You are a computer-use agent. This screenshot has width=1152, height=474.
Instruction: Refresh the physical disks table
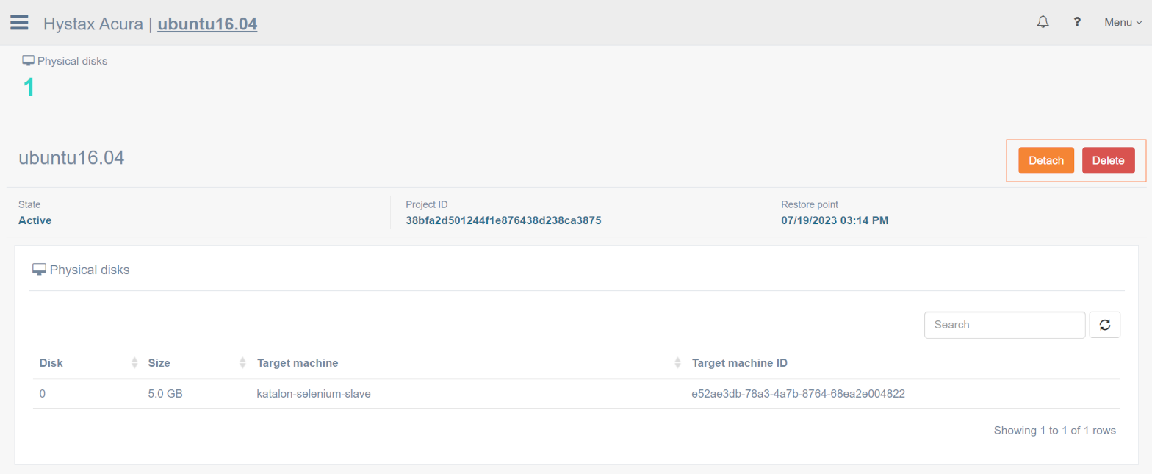point(1104,325)
